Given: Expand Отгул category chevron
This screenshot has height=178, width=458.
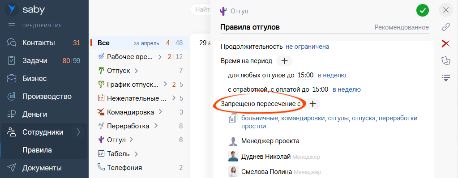Looking at the screenshot, I should tap(132, 140).
